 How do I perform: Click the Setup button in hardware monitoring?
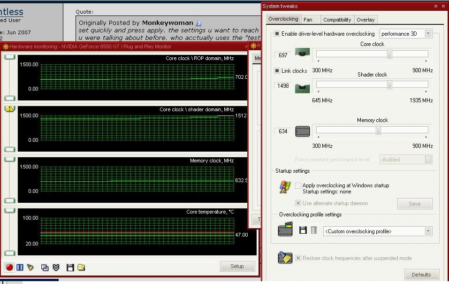[x=237, y=266]
